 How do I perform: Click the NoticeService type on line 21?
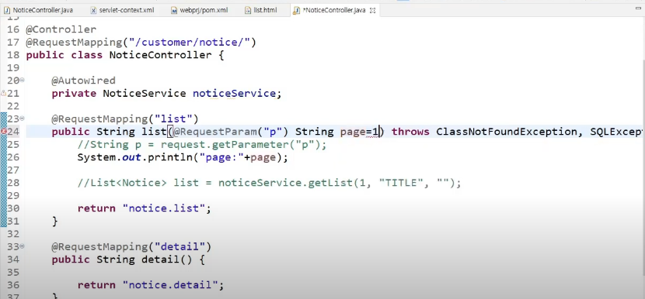tap(145, 94)
